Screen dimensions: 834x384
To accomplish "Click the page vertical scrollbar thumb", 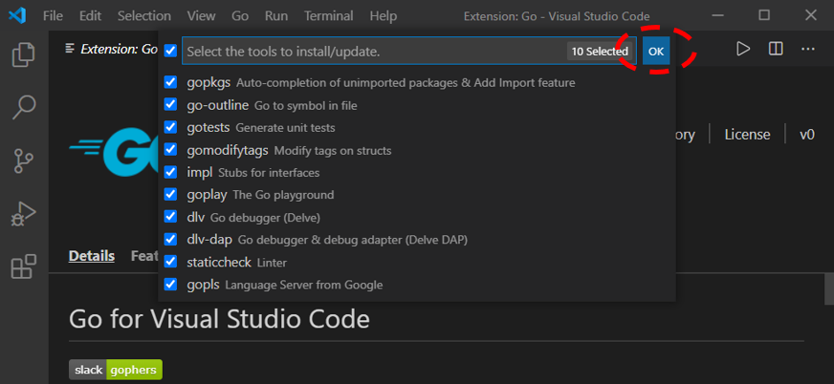I will [828, 288].
